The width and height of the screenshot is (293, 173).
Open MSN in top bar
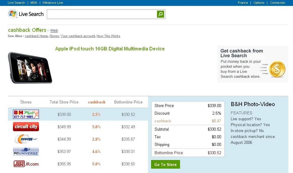pyautogui.click(x=34, y=3)
